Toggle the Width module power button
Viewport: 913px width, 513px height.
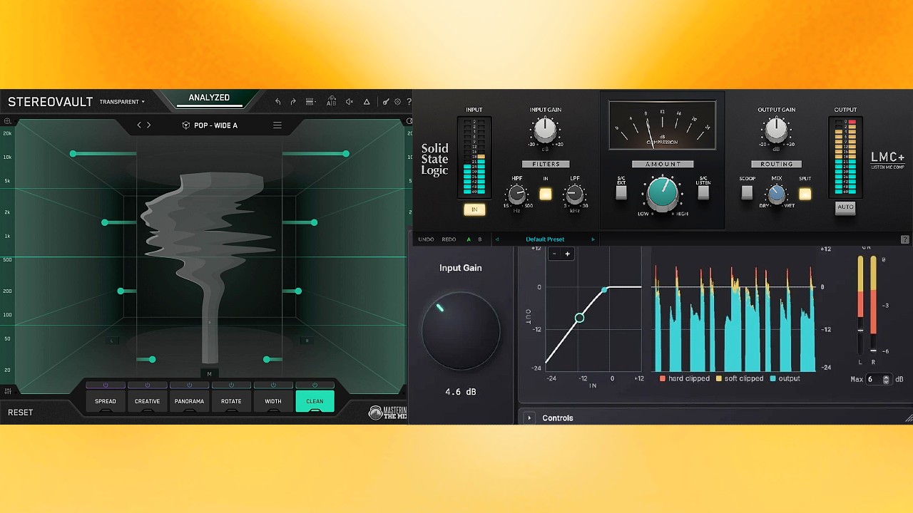273,385
